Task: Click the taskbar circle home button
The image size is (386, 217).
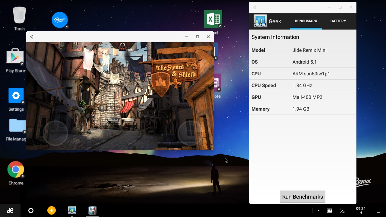Action: [31, 211]
